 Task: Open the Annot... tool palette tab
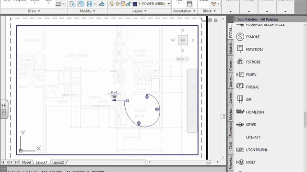tap(231, 81)
